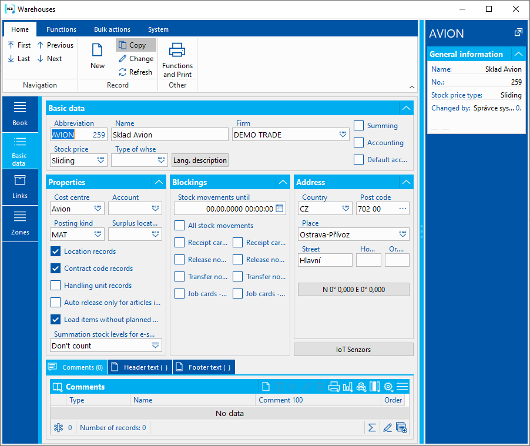Uncheck Contract code records
Screen dimensions: 530x446
pos(55,268)
